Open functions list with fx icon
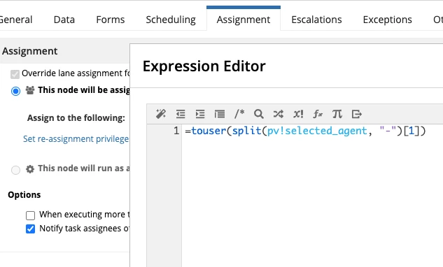 point(318,114)
